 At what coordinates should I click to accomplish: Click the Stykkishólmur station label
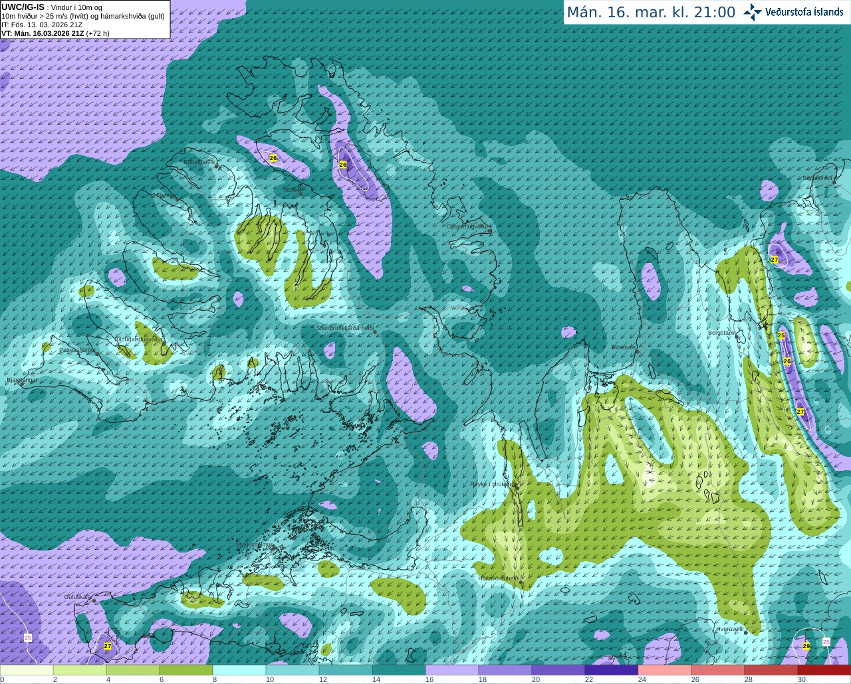point(255,545)
